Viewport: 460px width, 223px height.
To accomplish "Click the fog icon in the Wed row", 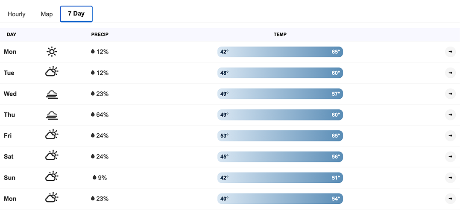I will pyautogui.click(x=52, y=94).
